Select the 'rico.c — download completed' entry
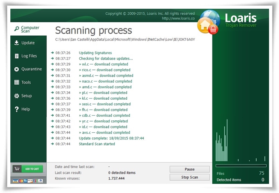279x193 pixels. pyautogui.click(x=104, y=70)
